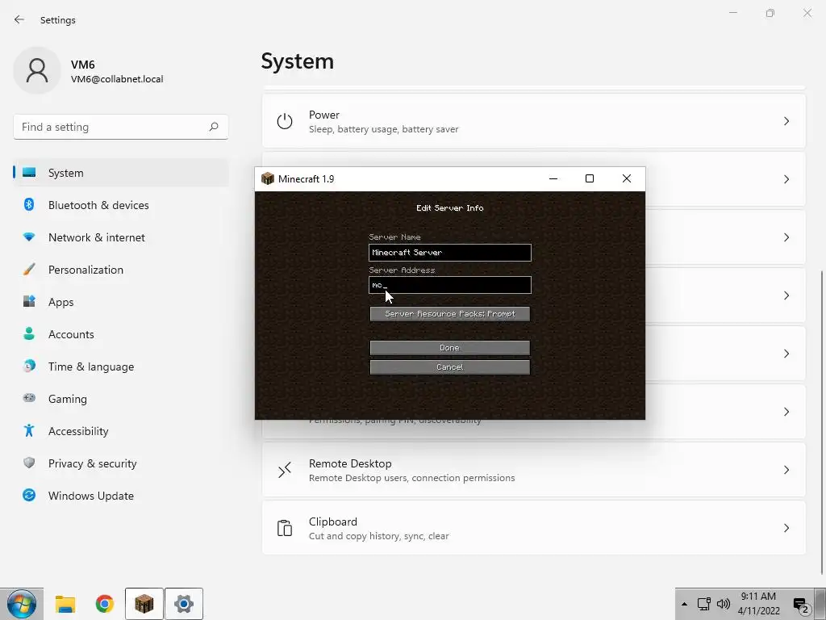Expand the chevron of the row below Power

786,179
